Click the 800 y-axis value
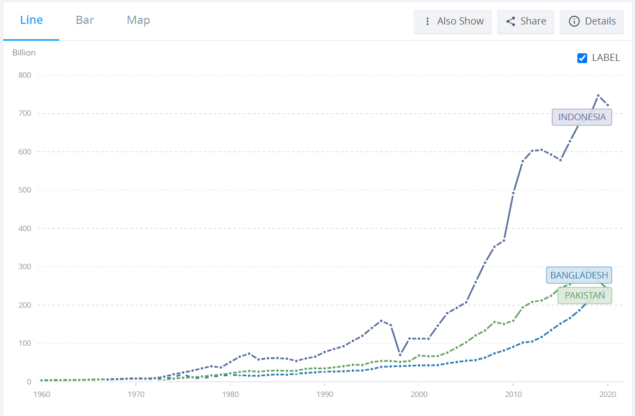The image size is (635, 416). click(x=24, y=75)
